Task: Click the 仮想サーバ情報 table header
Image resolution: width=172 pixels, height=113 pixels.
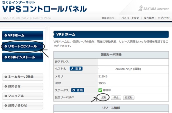Action: click(x=111, y=55)
